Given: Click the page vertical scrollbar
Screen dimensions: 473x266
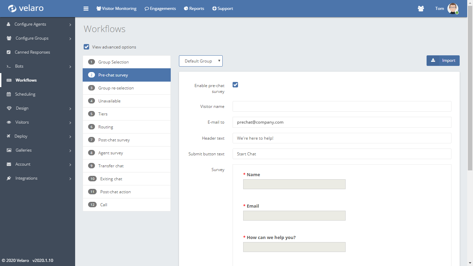Looking at the screenshot, I should tap(470, 102).
